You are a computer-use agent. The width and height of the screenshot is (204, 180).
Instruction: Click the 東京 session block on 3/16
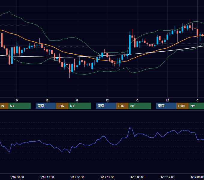tap(46, 106)
